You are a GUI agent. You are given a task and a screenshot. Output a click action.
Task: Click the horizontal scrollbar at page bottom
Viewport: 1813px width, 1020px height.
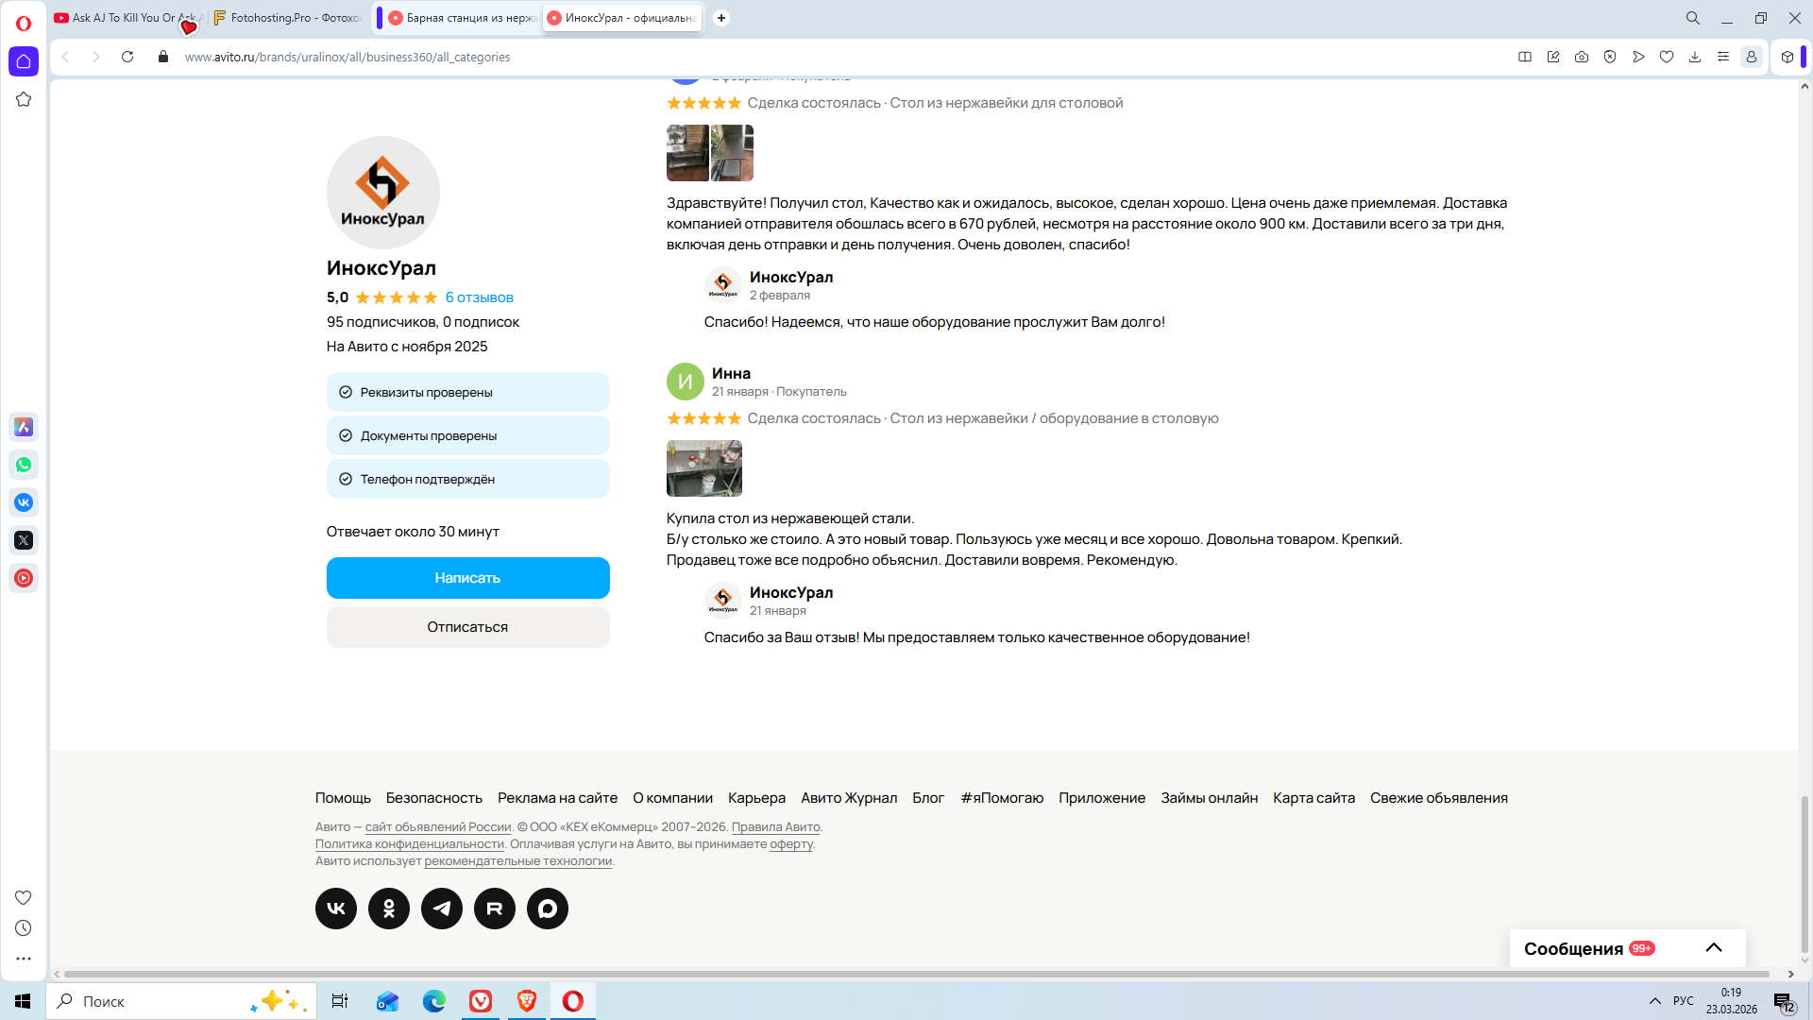916,974
